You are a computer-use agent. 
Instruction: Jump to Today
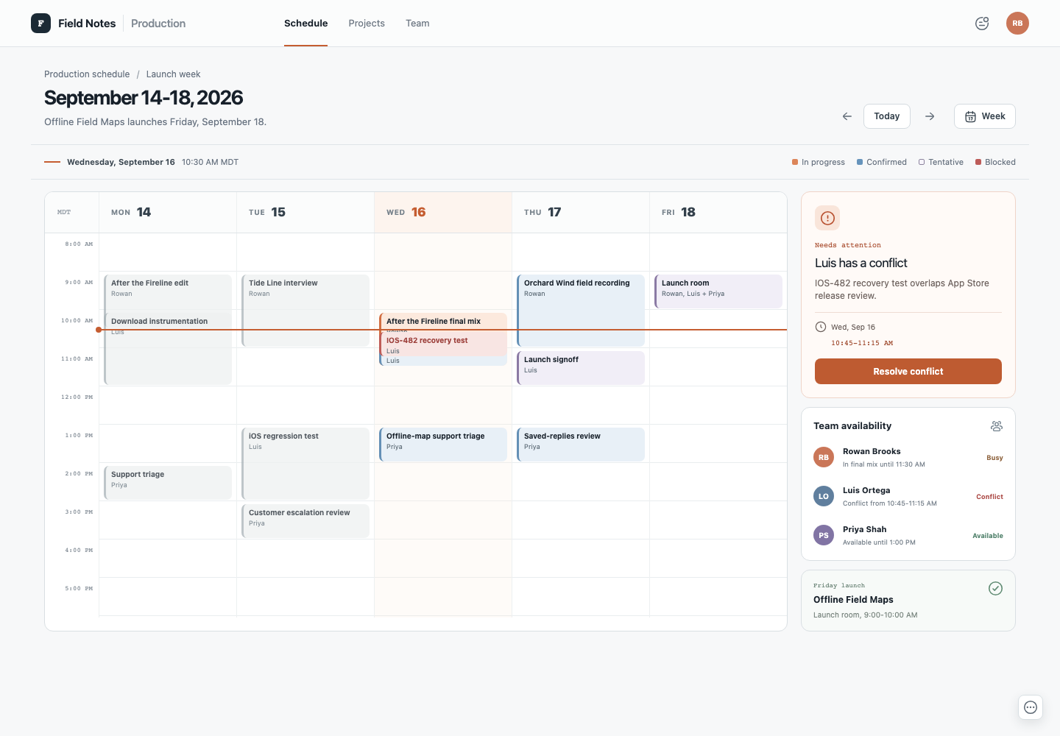[887, 116]
